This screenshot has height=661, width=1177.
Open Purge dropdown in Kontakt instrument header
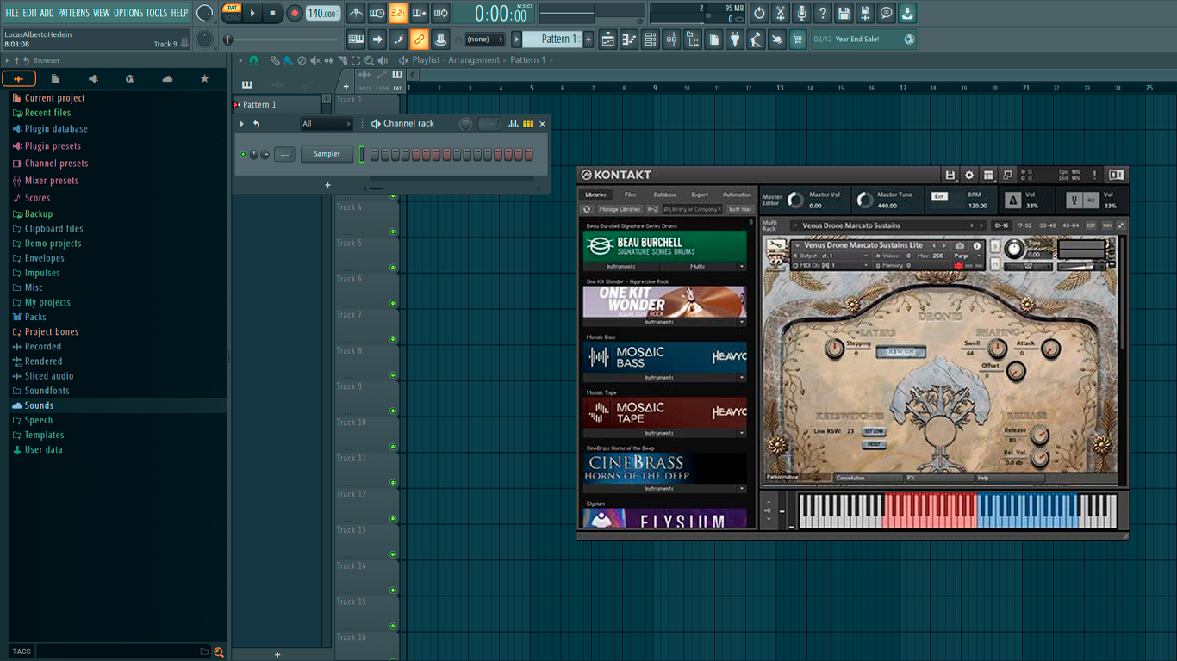tap(967, 256)
